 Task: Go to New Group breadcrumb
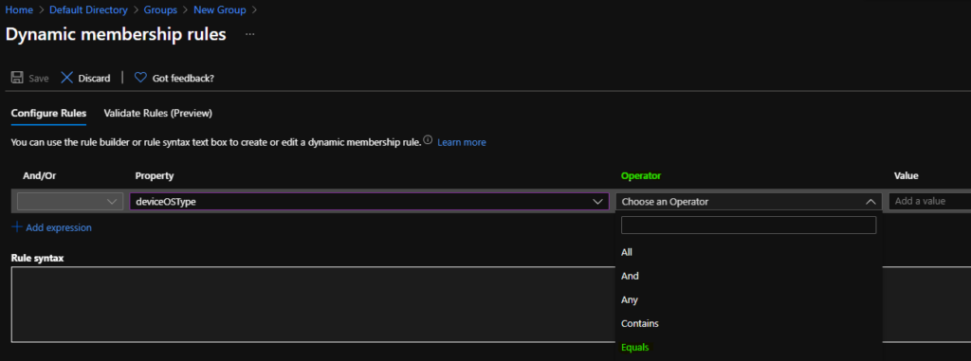pyautogui.click(x=219, y=9)
